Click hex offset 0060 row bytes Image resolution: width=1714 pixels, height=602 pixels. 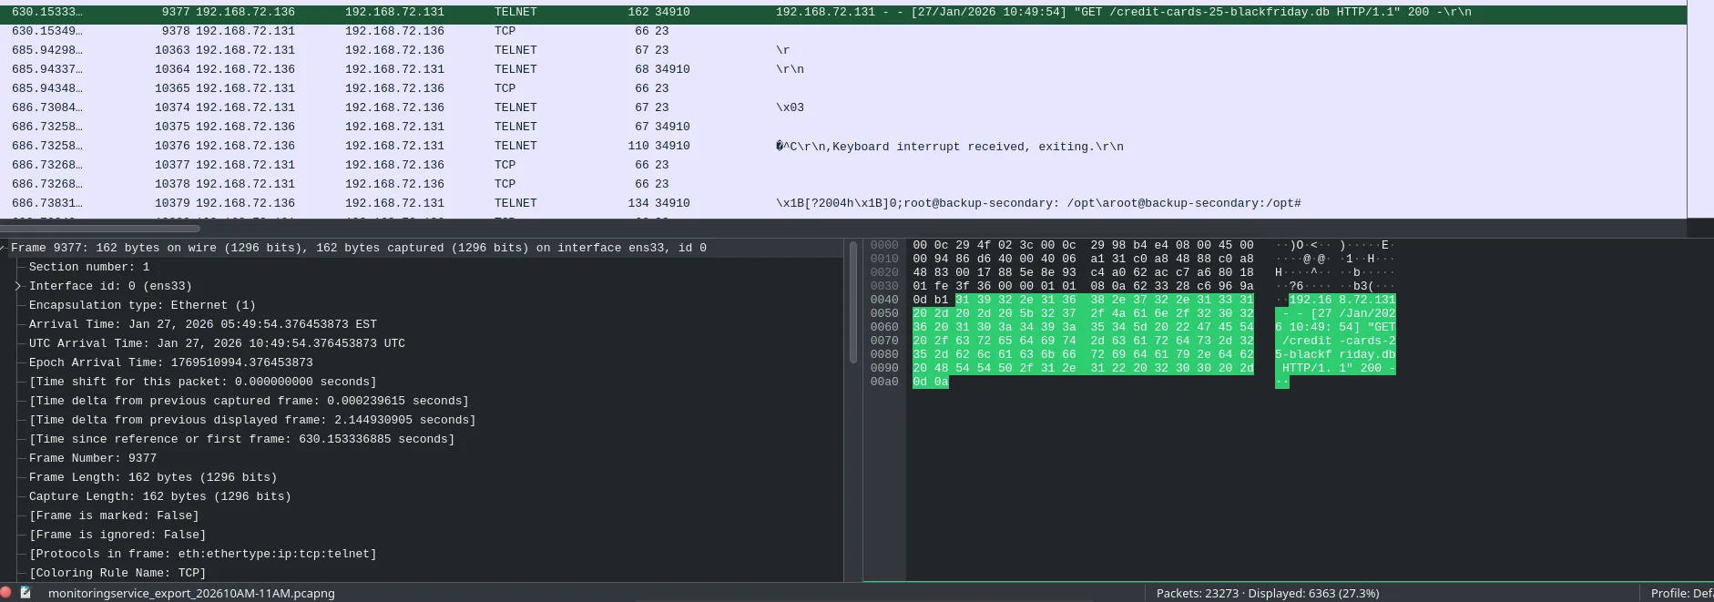coord(1083,327)
